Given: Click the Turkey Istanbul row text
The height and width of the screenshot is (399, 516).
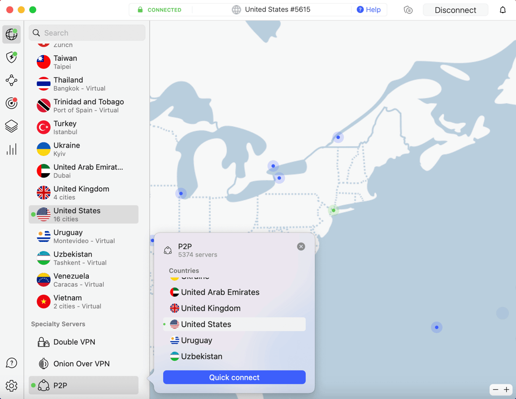Looking at the screenshot, I should [66, 127].
